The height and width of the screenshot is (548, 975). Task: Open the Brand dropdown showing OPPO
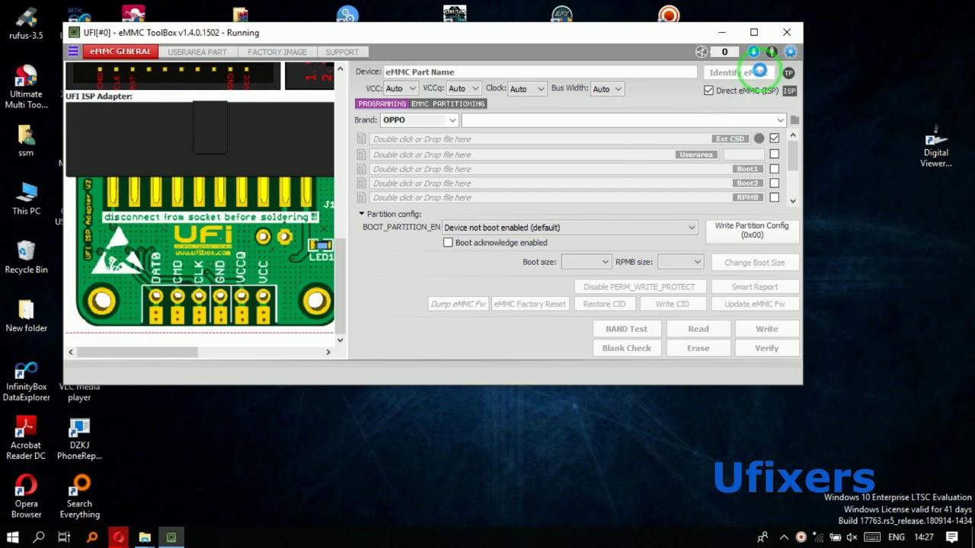419,120
